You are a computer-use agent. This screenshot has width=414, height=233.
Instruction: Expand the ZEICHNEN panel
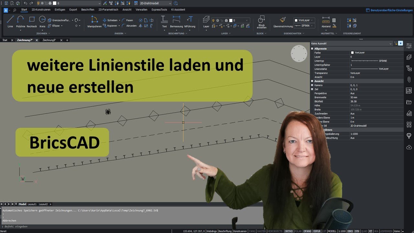43,33
